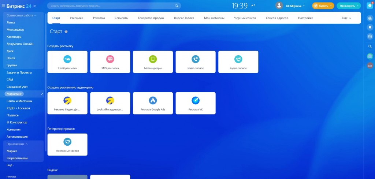
Task: Switch to the Сегменты tab
Action: [x=121, y=18]
